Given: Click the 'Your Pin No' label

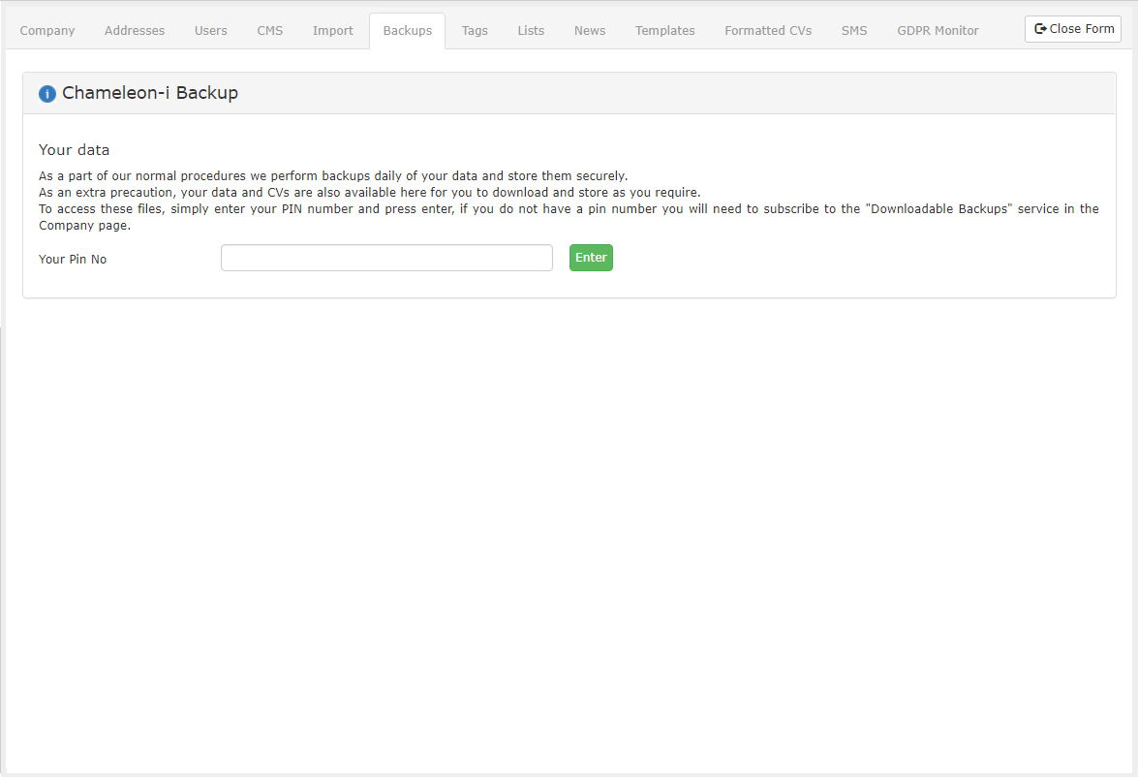Looking at the screenshot, I should click(x=73, y=260).
